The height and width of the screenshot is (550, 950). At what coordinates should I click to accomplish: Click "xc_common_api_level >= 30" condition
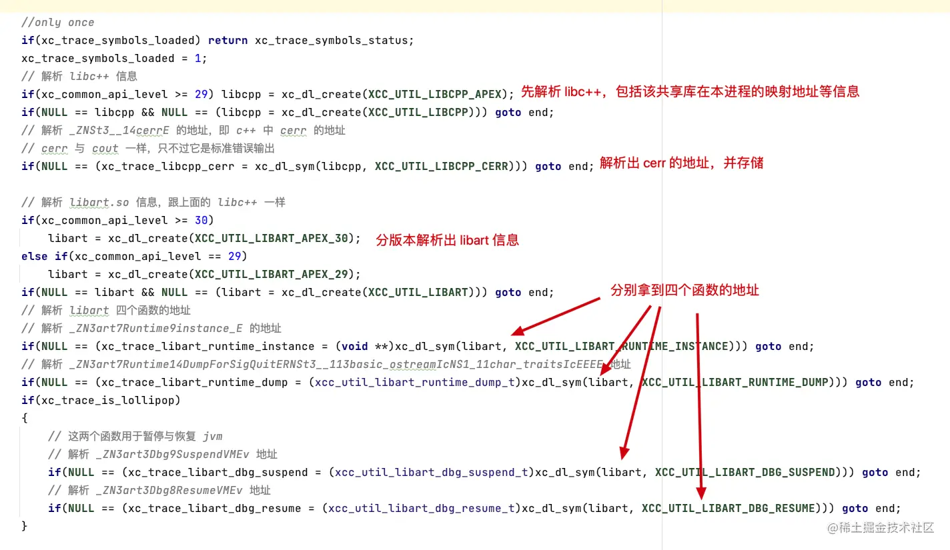click(124, 221)
